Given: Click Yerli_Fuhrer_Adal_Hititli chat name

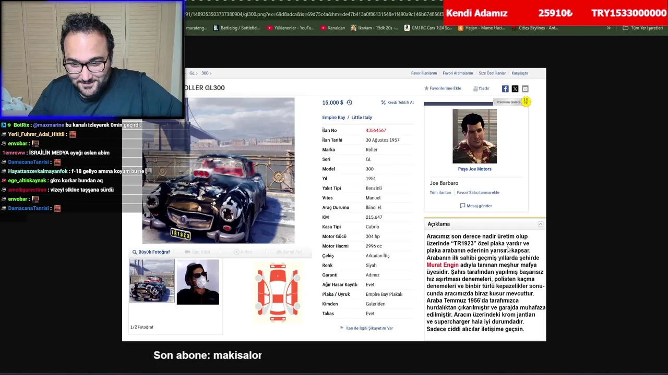Looking at the screenshot, I should pos(36,134).
